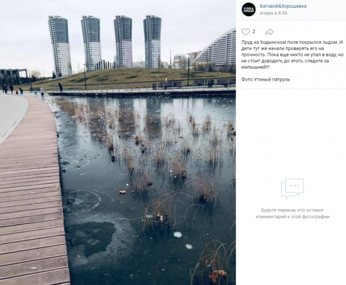Open the Беговой&Хорошевка community link

(283, 6)
